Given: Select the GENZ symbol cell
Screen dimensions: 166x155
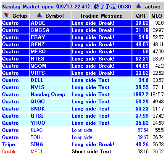Looking at the screenshot, I should pos(50,45).
